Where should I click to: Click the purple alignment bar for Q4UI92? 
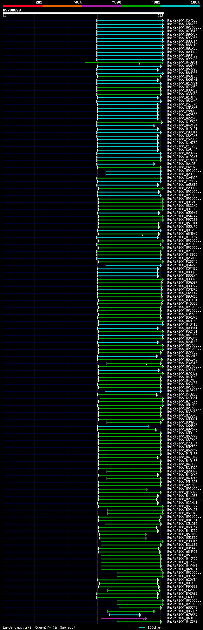coord(124,618)
